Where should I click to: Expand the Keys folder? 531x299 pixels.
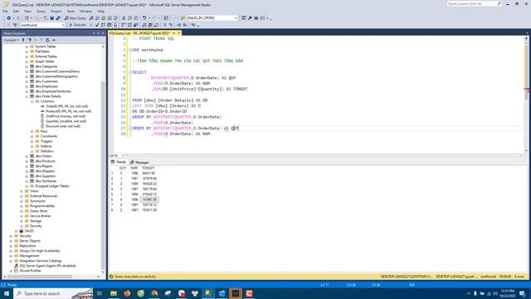click(32, 131)
